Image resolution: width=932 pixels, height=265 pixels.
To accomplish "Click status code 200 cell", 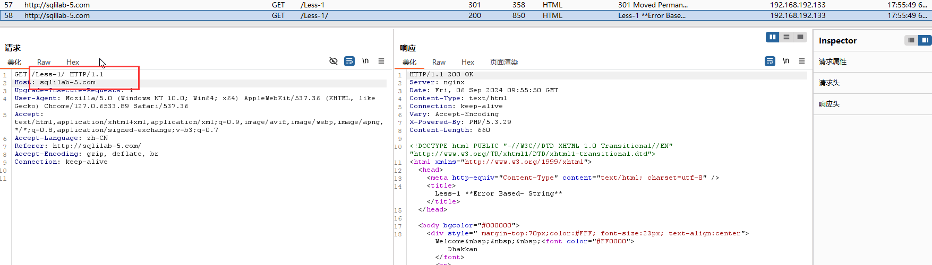I will [x=474, y=15].
